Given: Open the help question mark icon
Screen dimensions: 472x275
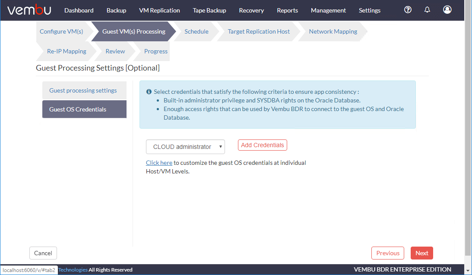Looking at the screenshot, I should tap(408, 10).
